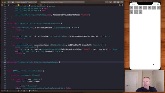Toggle the blue breakpoints button

(5, 91)
